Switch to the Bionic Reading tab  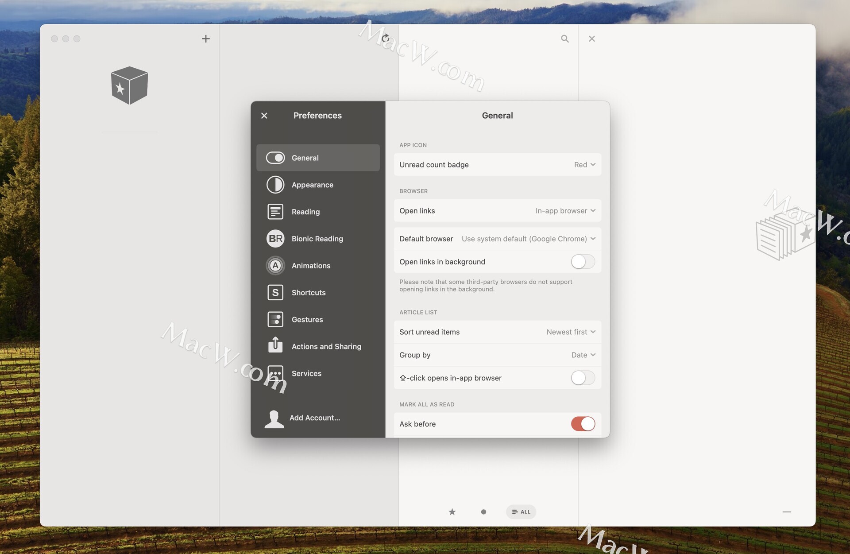(x=318, y=239)
